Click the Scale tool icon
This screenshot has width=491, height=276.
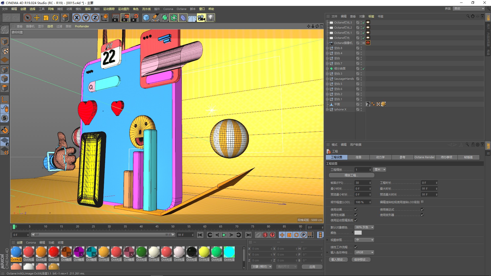click(x=46, y=18)
